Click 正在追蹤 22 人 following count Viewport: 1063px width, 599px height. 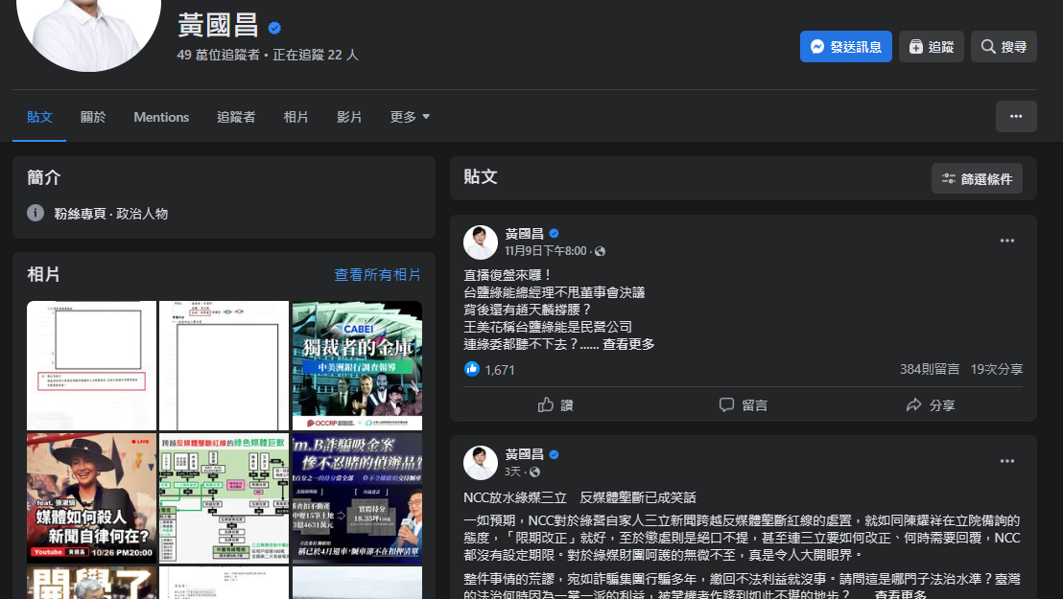pyautogui.click(x=316, y=55)
